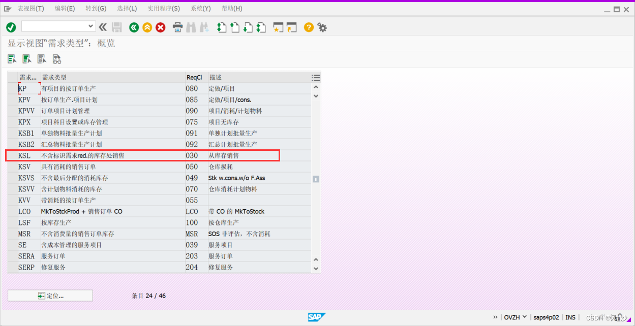The image size is (635, 326).
Task: Click the red Cancel icon
Action: tap(160, 27)
